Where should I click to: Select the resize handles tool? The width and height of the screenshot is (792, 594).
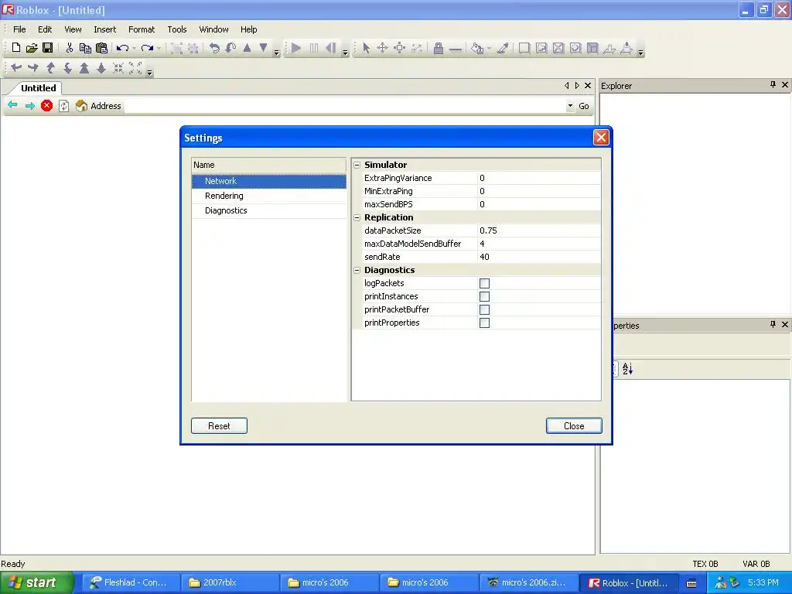click(x=400, y=48)
